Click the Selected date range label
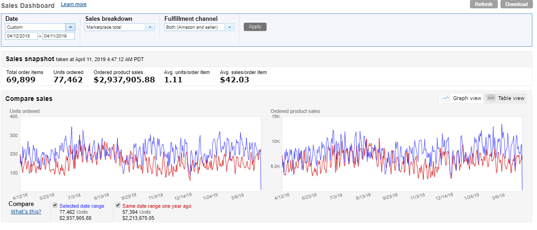 tap(82, 206)
